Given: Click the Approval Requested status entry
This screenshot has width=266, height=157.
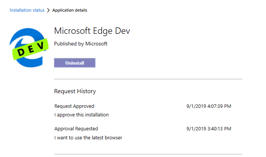Looking at the screenshot, I should [76, 129].
